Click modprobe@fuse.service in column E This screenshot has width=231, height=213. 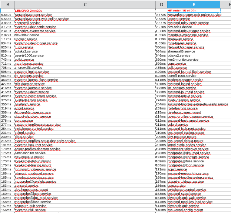pos(194,161)
